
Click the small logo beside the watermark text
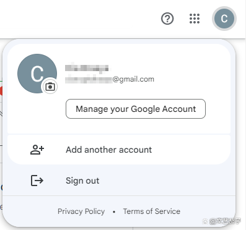[x=205, y=221]
